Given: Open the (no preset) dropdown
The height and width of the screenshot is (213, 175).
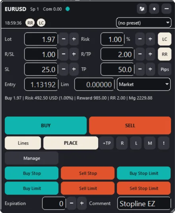Looking at the screenshot, I should 144,23.
